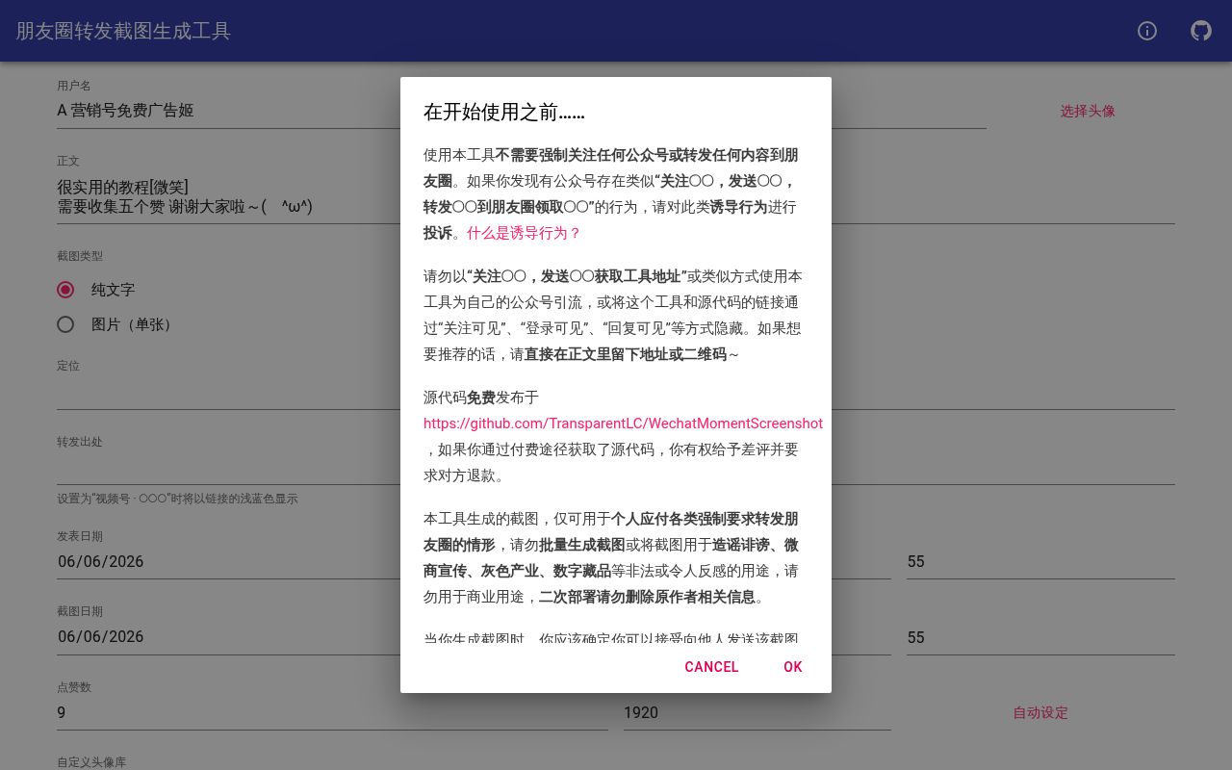
Task: Select the 纯文字 radio button
Action: pyautogui.click(x=65, y=290)
